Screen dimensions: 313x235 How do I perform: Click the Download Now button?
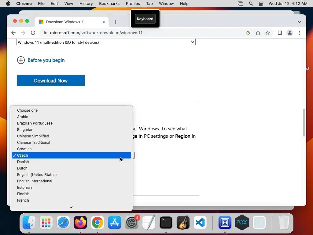point(51,80)
